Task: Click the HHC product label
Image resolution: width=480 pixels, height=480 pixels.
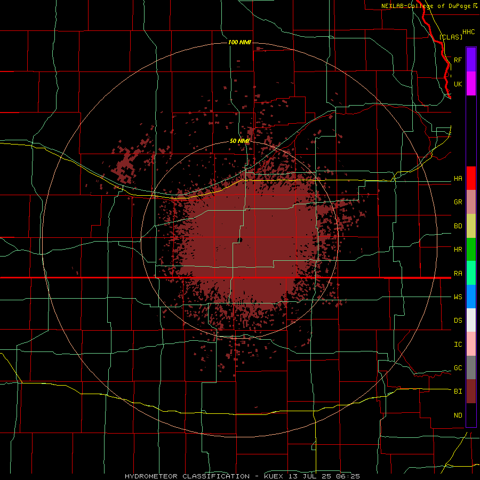Action: tap(468, 32)
